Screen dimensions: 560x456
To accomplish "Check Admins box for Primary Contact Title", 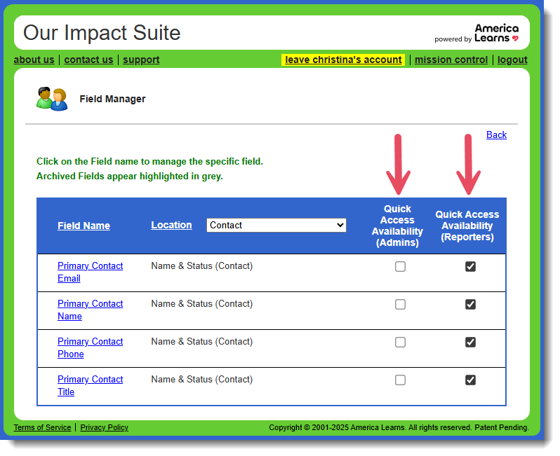I will (400, 380).
